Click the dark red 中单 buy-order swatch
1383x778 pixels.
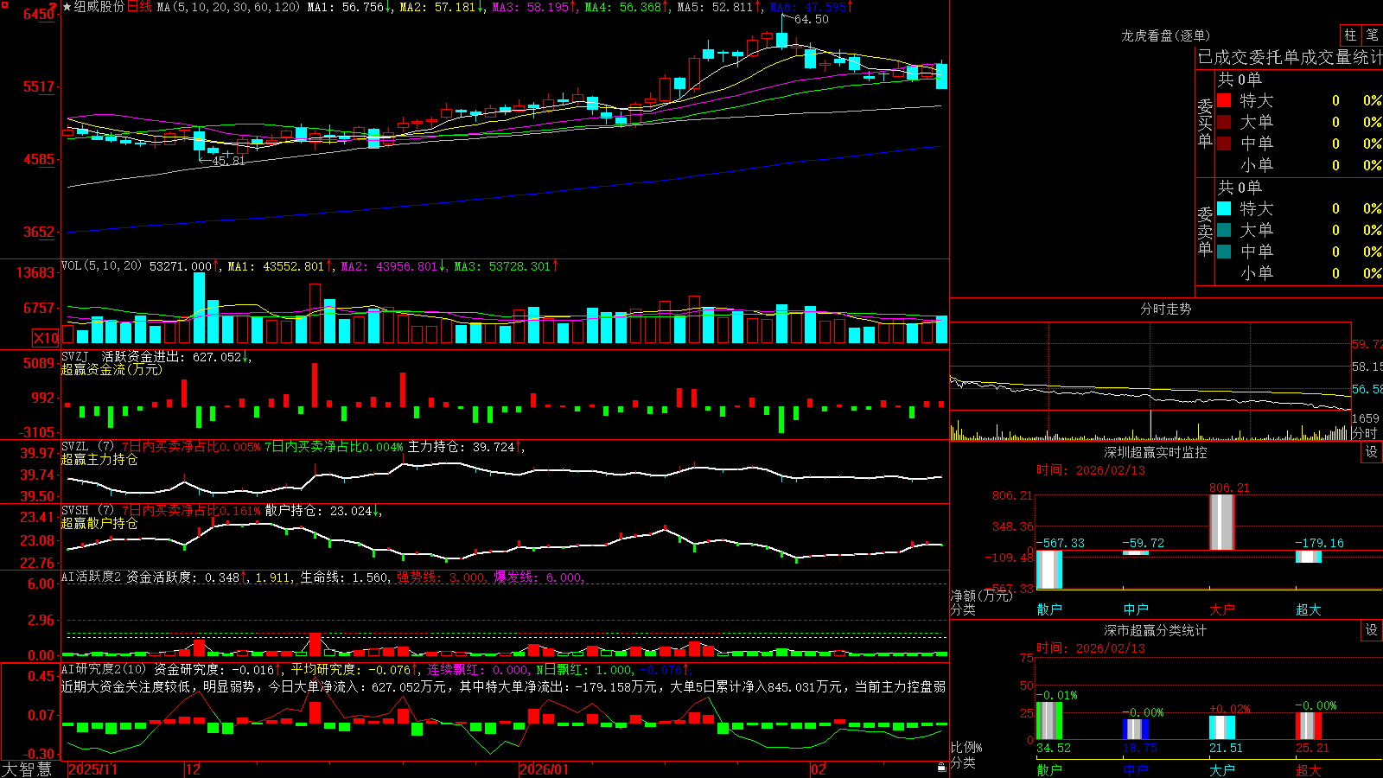pyautogui.click(x=1224, y=143)
